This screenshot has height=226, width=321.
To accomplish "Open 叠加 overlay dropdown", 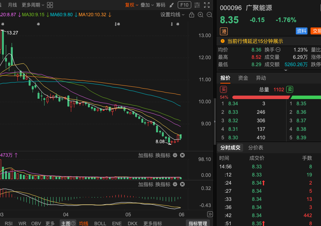I will click(x=147, y=5).
